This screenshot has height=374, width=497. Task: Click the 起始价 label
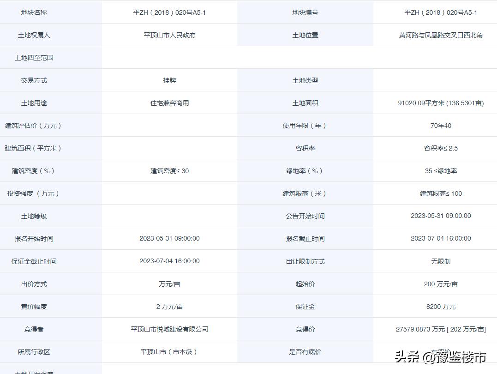pyautogui.click(x=305, y=284)
